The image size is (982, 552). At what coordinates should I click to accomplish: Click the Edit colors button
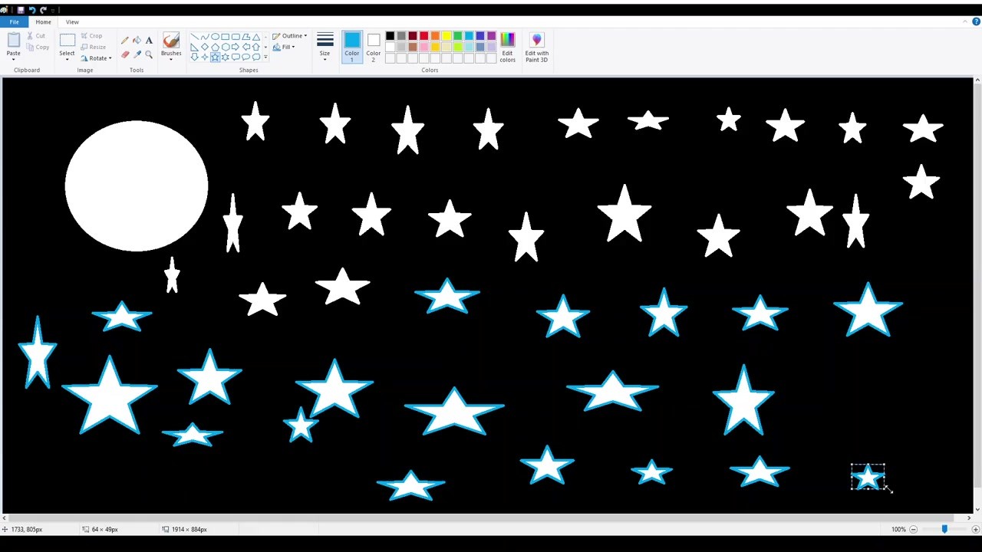[507, 47]
